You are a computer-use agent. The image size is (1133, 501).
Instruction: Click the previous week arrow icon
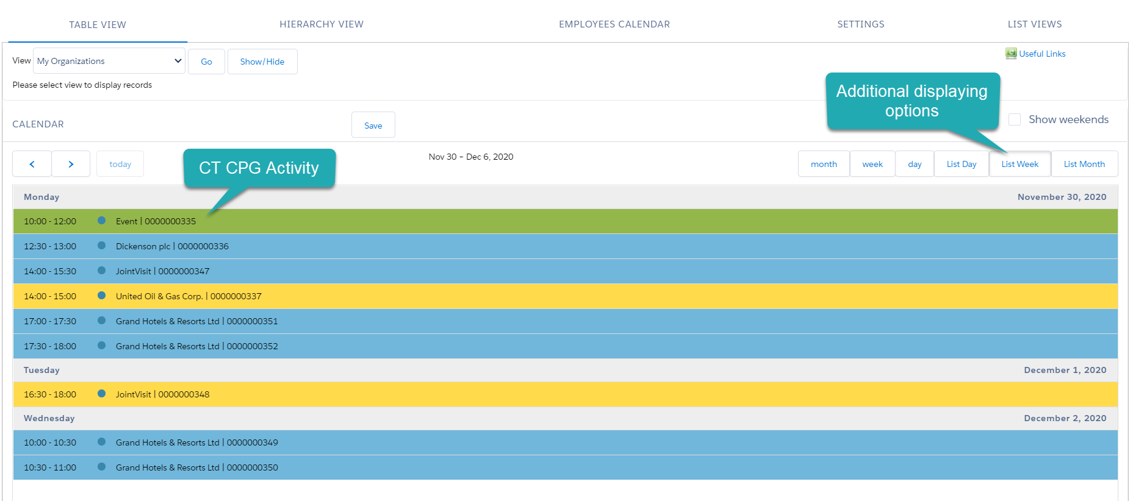(x=32, y=164)
